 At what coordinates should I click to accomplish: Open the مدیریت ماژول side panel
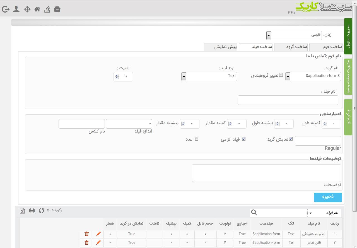click(348, 36)
